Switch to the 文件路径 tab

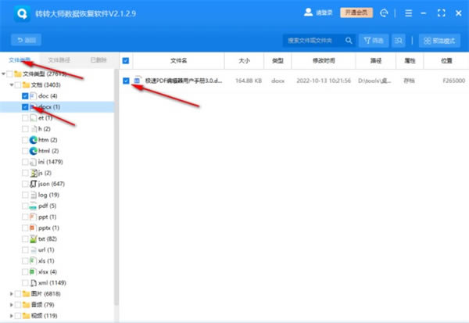click(x=59, y=59)
